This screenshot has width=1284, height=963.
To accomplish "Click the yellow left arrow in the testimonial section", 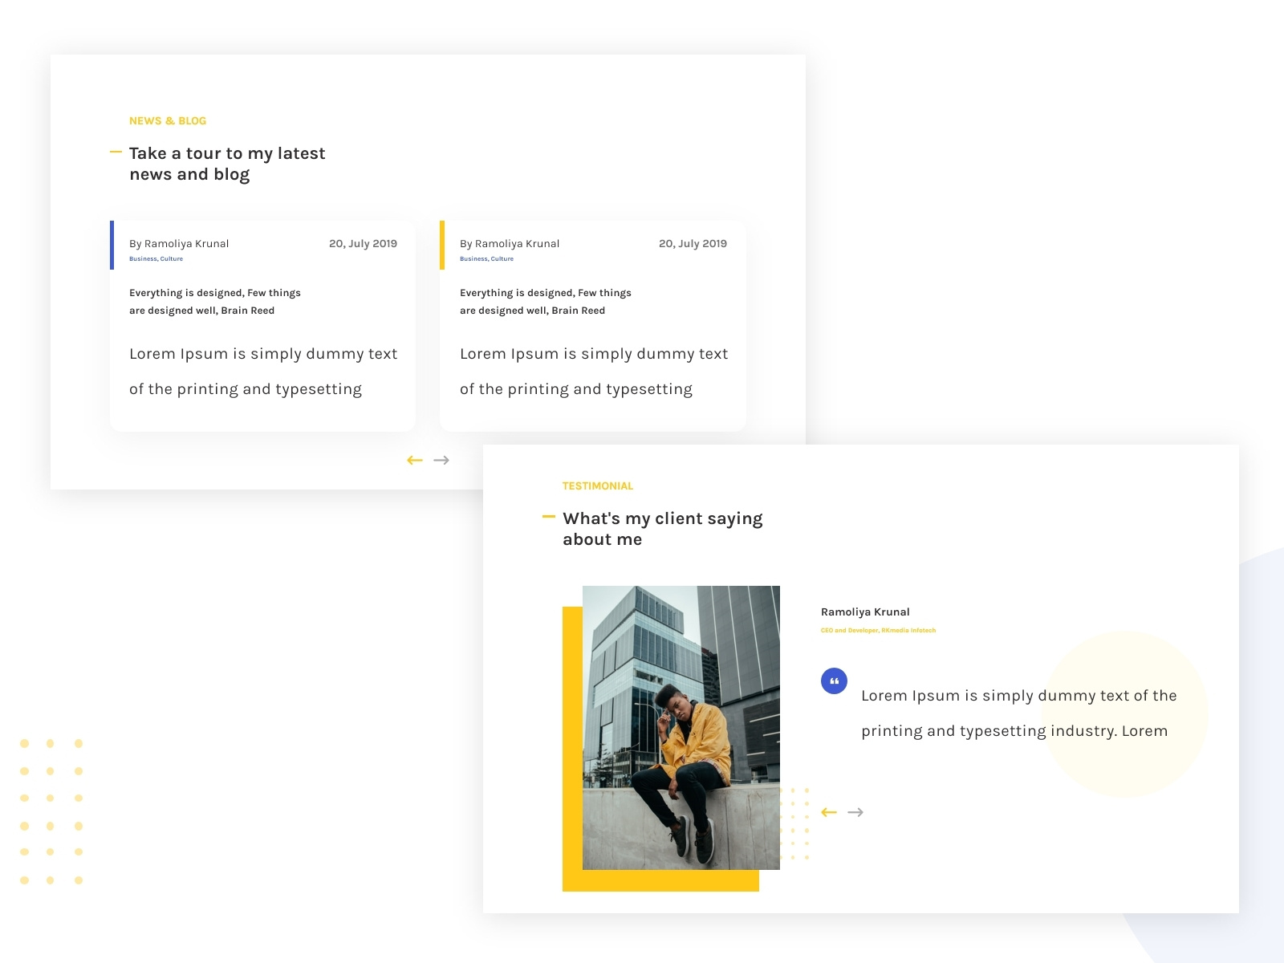I will coord(828,811).
